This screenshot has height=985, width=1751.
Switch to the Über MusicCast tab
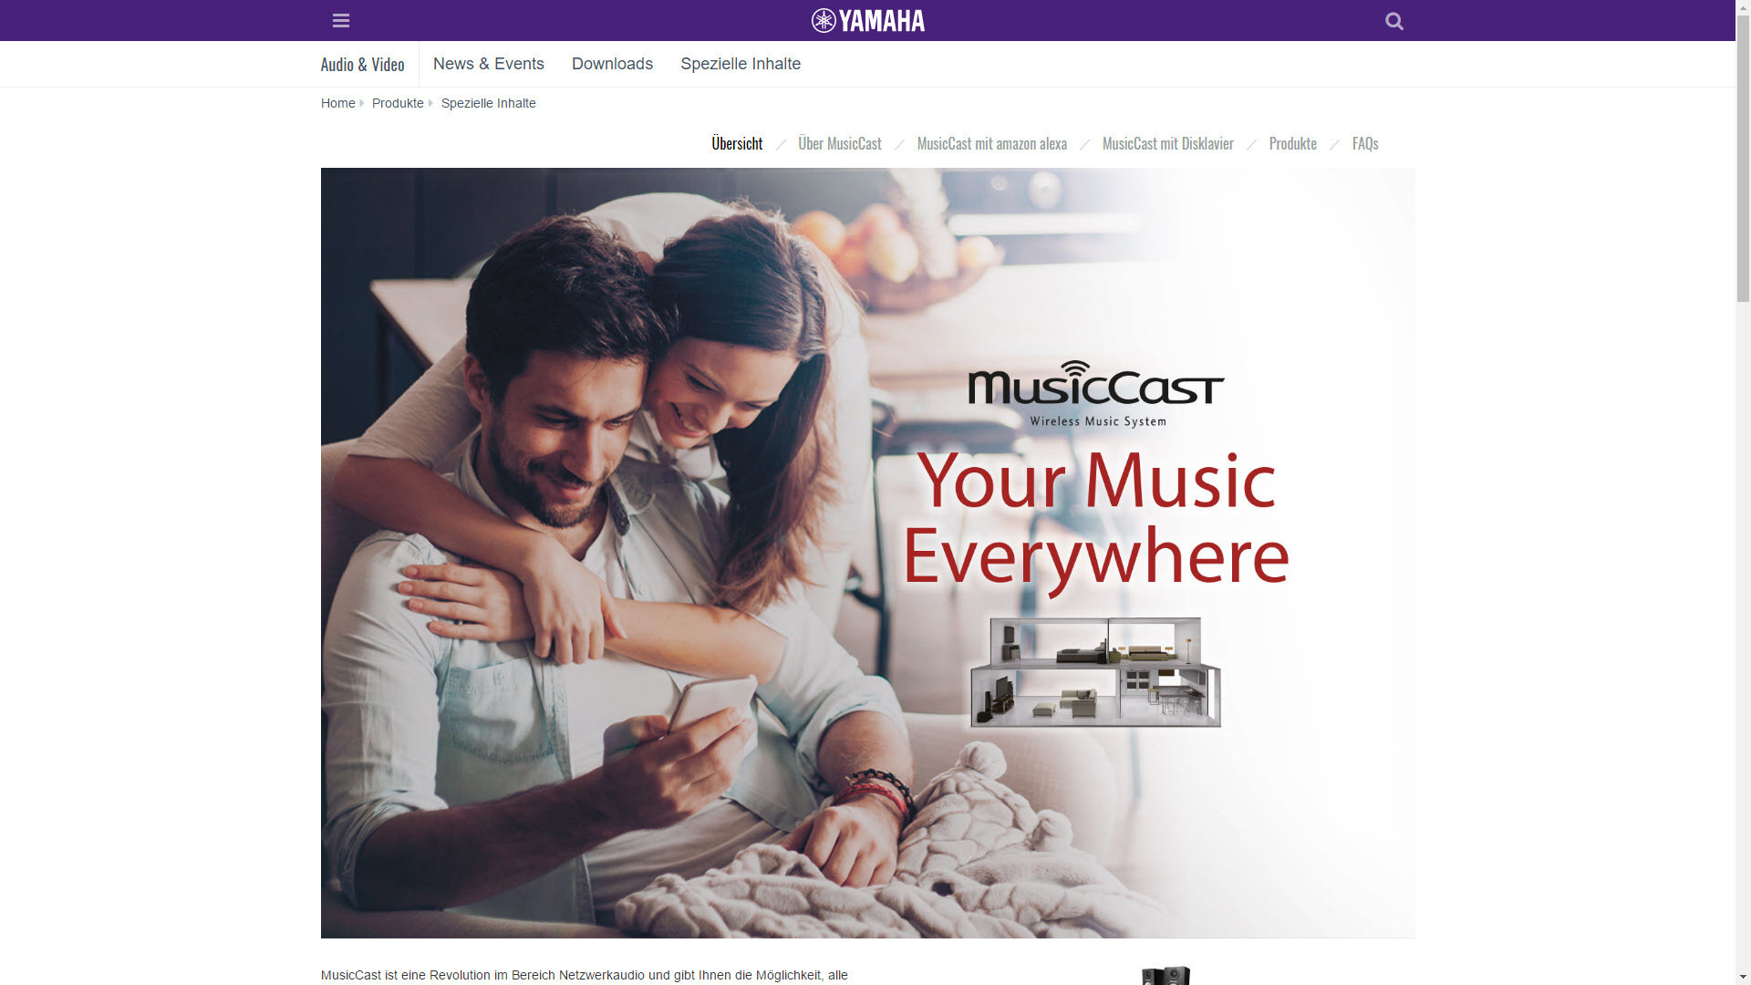(840, 143)
